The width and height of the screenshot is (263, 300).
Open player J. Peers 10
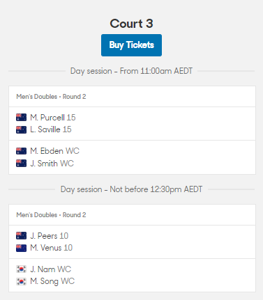49,236
